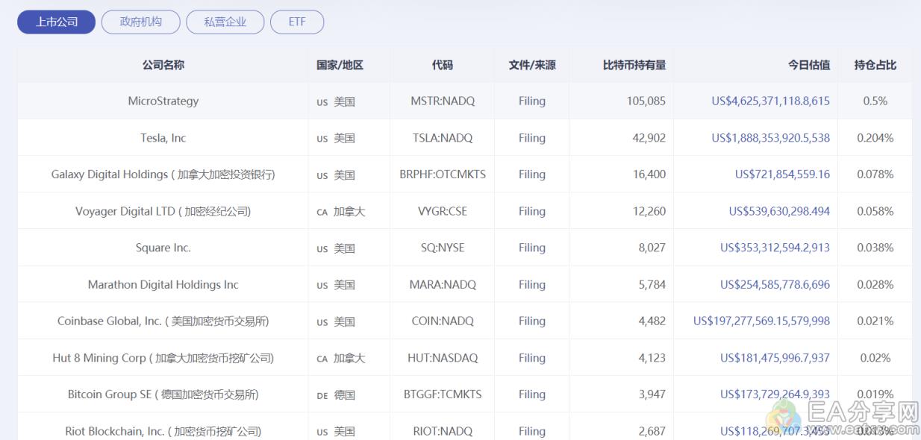The image size is (921, 440).
Task: Click ticker code RIOT:NADQ
Action: coord(443,431)
